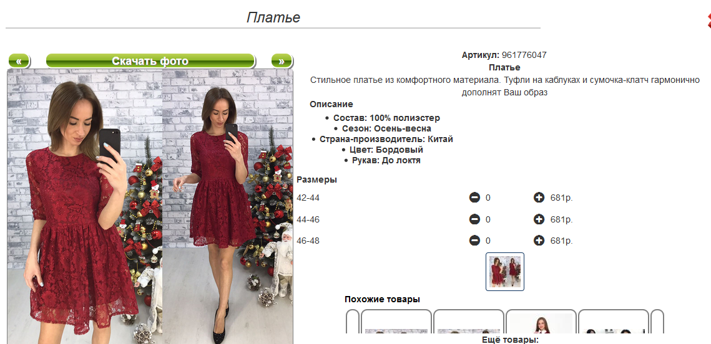Screen dimensions: 711x344
Task: Open the fourth similar product card
Action: (614, 322)
